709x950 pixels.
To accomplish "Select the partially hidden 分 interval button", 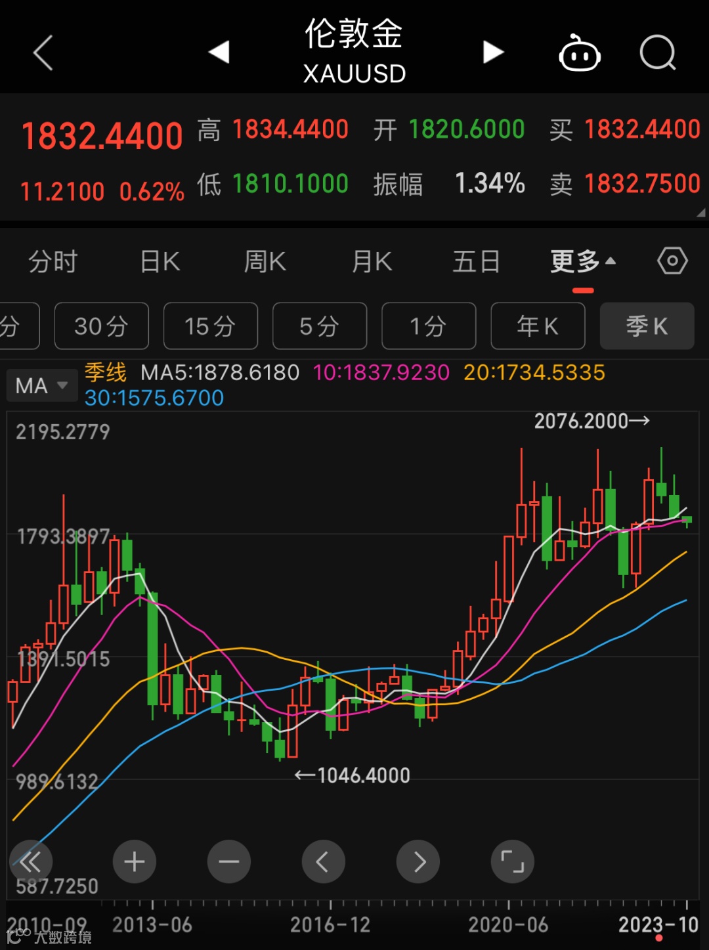I will click(x=18, y=326).
